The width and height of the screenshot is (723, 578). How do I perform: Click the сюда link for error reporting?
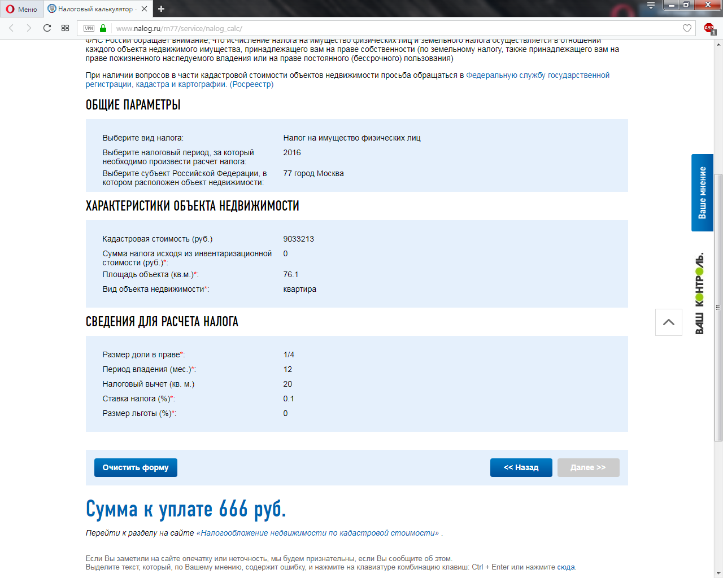[565, 567]
